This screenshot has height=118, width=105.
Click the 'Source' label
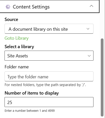tap(11, 19)
